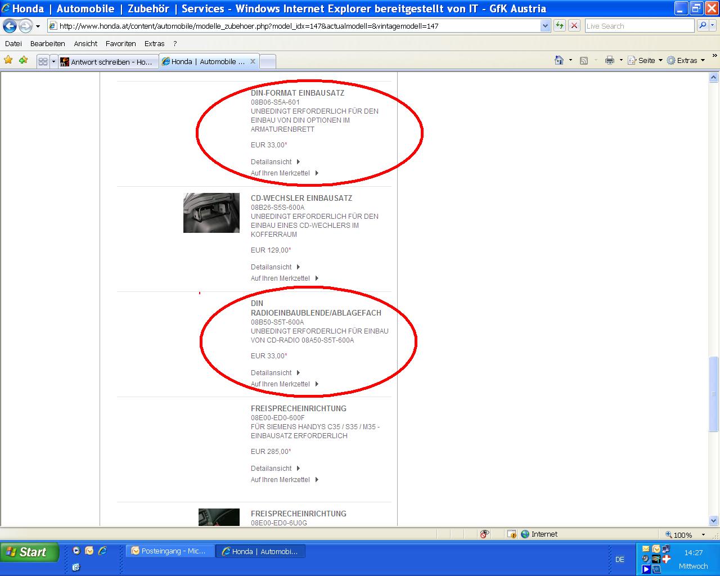Click the browser Forward arrow
This screenshot has height=576, width=720.
[25, 26]
